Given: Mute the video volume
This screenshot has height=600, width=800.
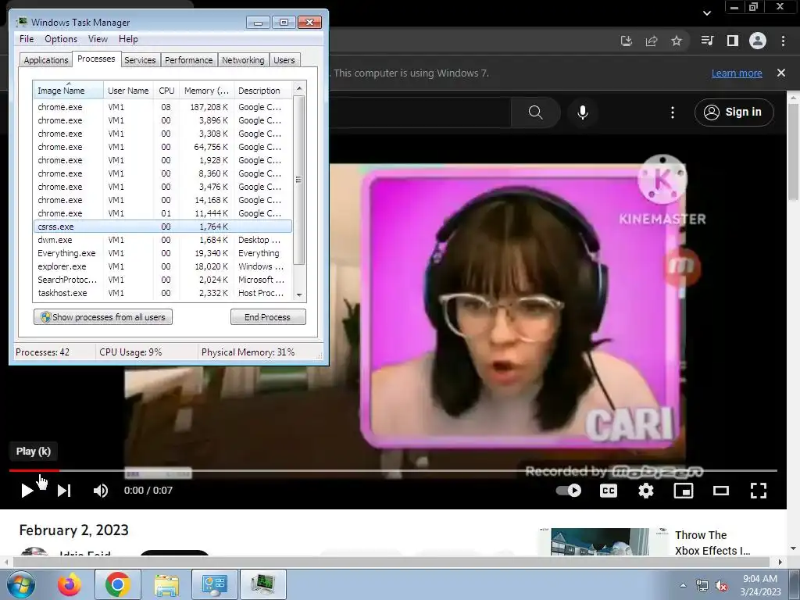Looking at the screenshot, I should [101, 491].
